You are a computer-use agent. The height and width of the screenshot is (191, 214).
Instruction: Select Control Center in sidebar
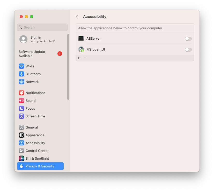pyautogui.click(x=37, y=151)
